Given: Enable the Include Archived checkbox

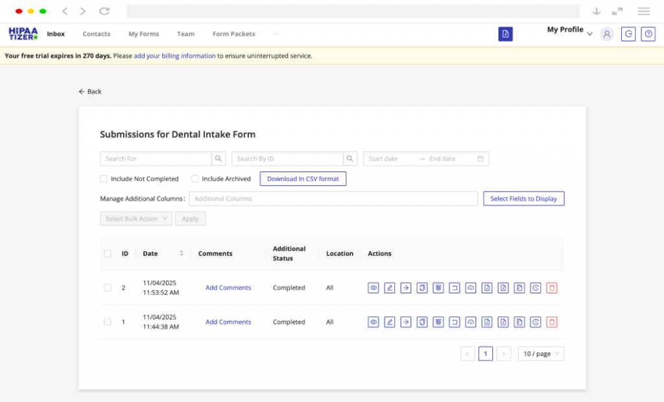Looking at the screenshot, I should pos(195,179).
